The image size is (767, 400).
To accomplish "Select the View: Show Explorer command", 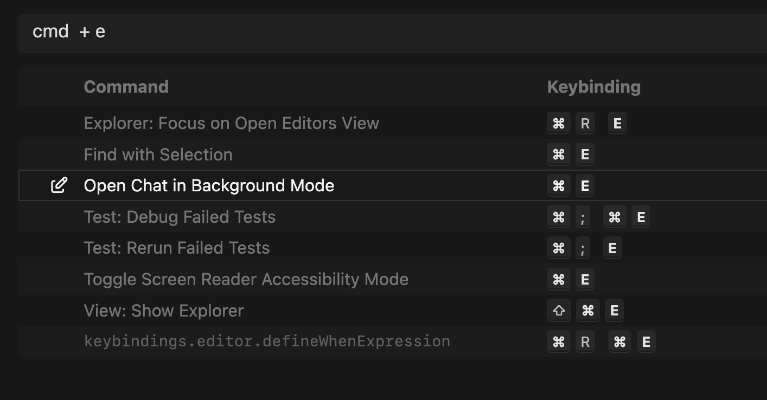I will pyautogui.click(x=164, y=311).
